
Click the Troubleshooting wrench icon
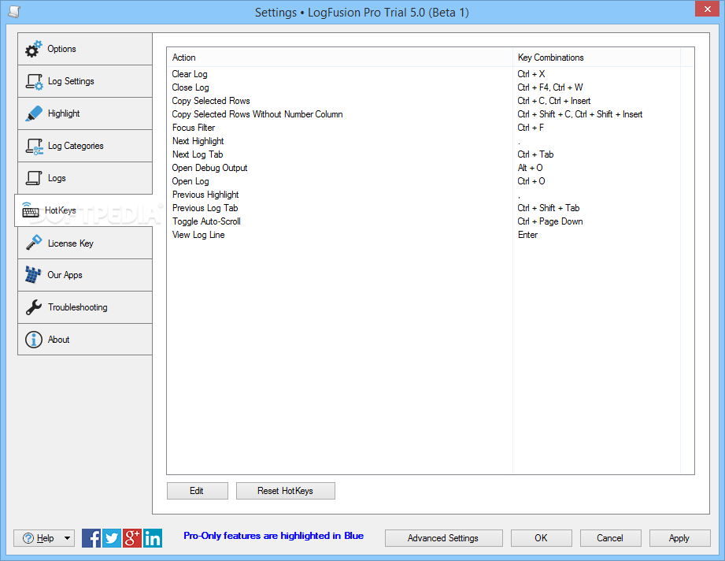click(34, 307)
